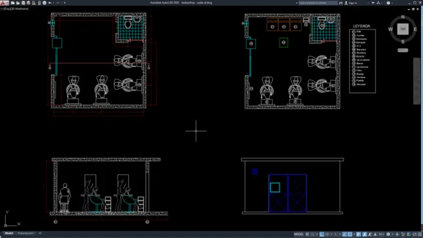Click the annotation monitor plus icon

[x=397, y=235]
